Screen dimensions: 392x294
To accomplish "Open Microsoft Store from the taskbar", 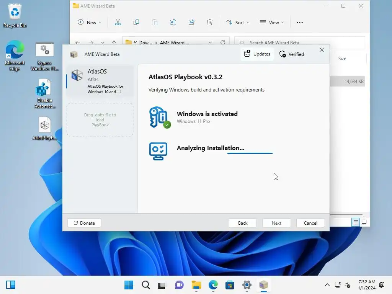I will [230, 285].
